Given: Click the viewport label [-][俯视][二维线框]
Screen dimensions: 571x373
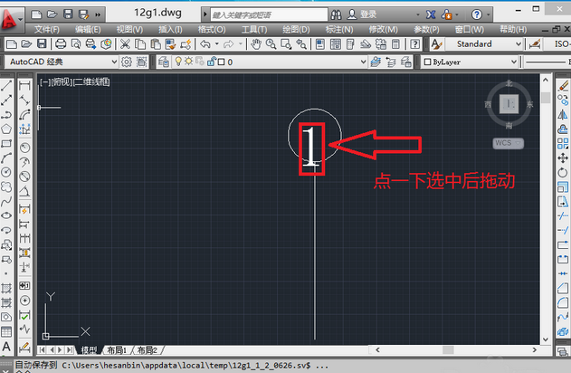Looking at the screenshot, I should 75,82.
